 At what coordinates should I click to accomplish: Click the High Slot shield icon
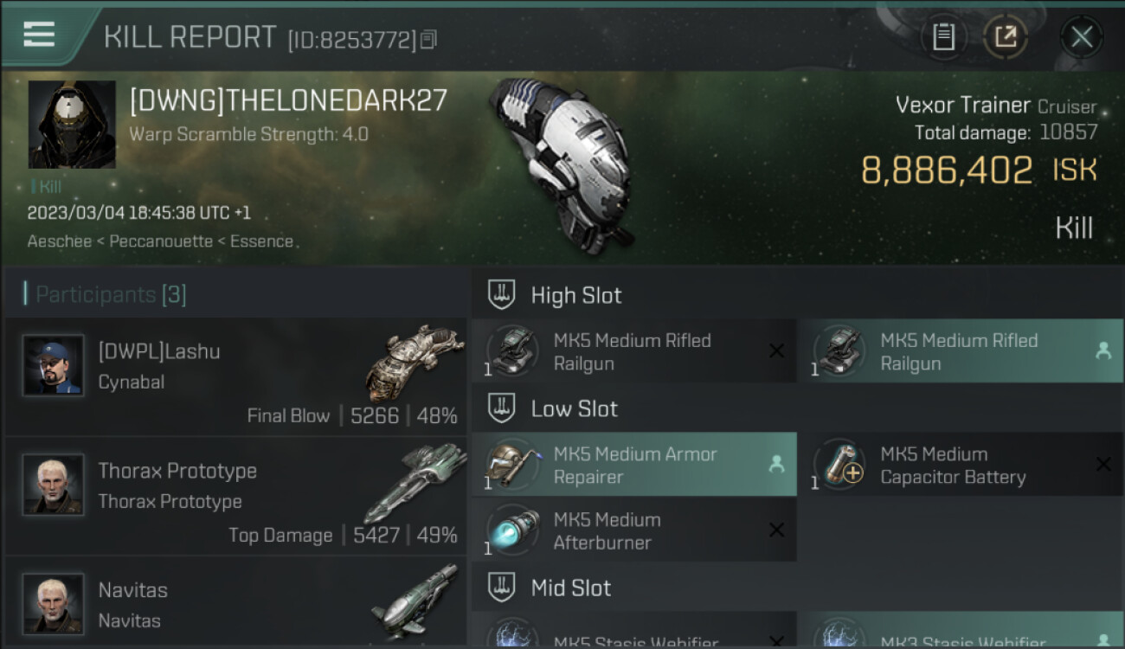(502, 295)
